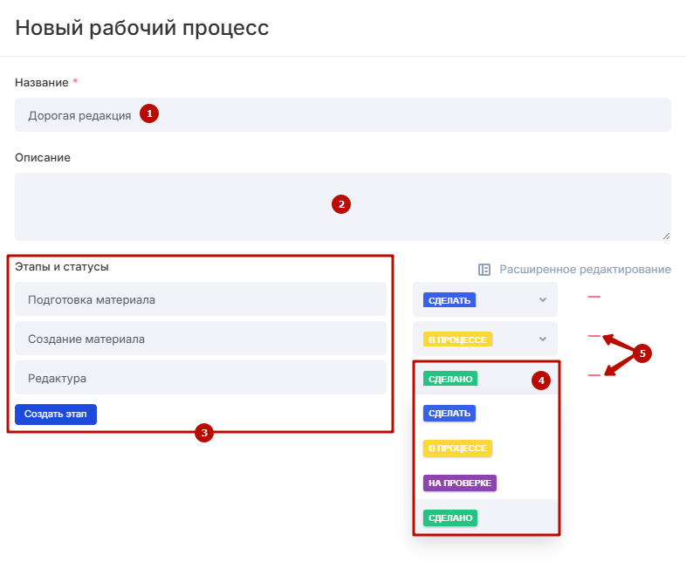This screenshot has width=686, height=569.
Task: Remove the Редактура stage using red minus
Action: (x=593, y=375)
